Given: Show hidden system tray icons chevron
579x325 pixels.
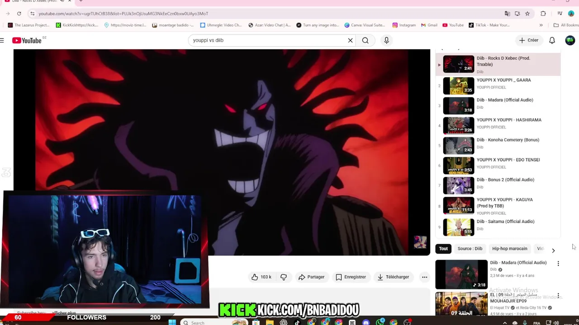Looking at the screenshot, I should pyautogui.click(x=504, y=323).
